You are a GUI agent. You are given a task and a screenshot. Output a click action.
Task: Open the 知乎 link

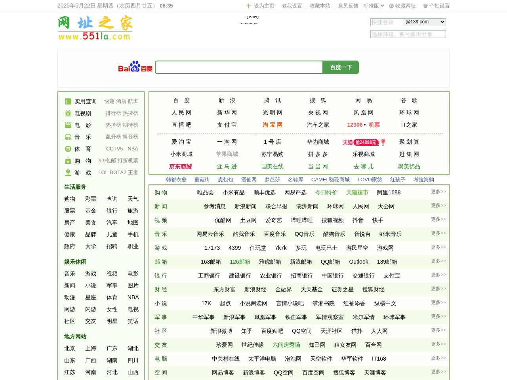247,331
